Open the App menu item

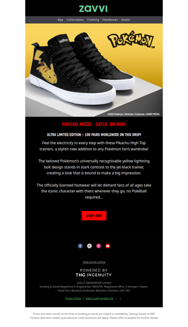click(60, 20)
